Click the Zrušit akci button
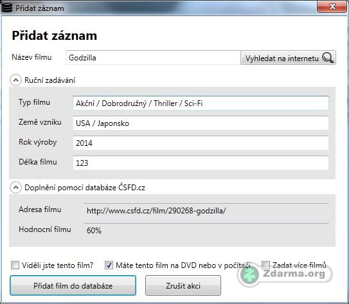Screen dimensions: 349x304 click(x=183, y=285)
